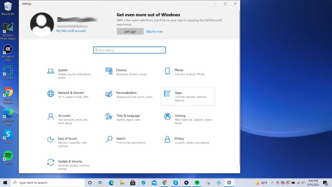Image resolution: width=332 pixels, height=187 pixels.
Task: Open the volume control in system tray
Action: coord(303,183)
